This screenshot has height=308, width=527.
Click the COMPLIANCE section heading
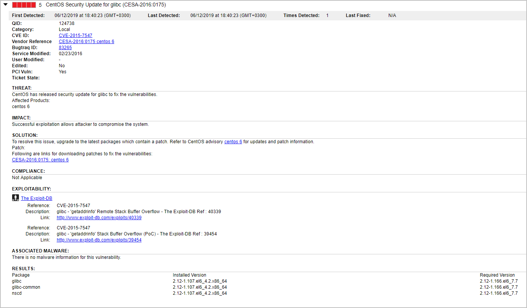pos(28,171)
